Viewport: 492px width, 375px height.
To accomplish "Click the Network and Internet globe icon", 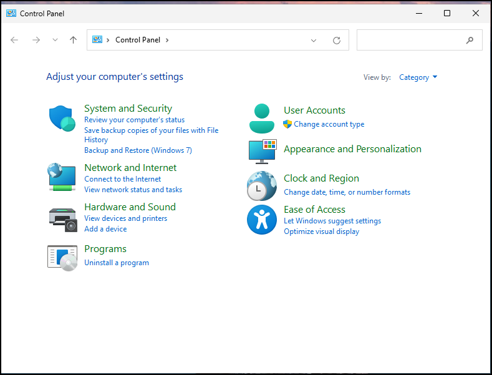I will 62,177.
